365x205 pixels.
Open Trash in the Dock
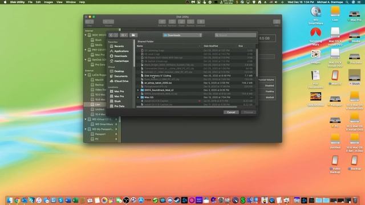click(355, 200)
